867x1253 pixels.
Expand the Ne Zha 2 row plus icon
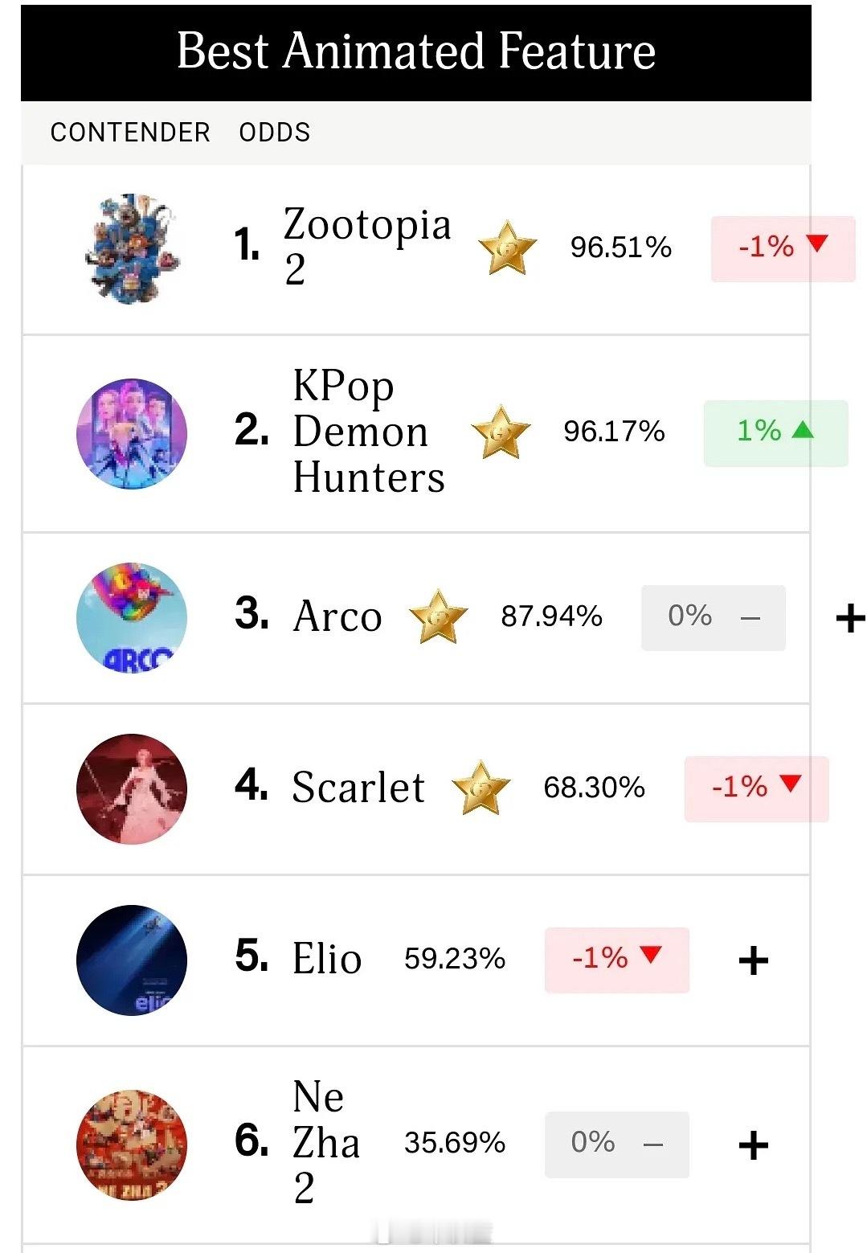point(753,1144)
